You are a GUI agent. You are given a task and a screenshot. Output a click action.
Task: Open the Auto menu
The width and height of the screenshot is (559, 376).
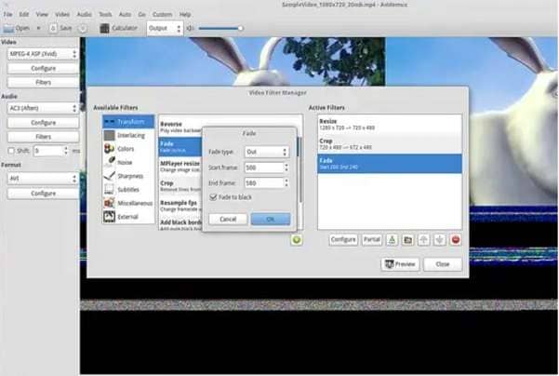point(125,14)
